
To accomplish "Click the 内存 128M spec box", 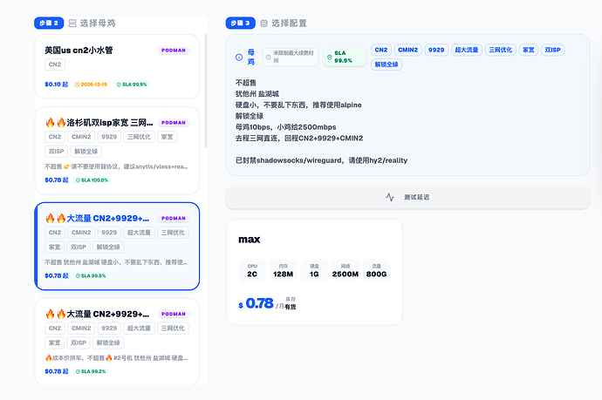I will tap(284, 271).
